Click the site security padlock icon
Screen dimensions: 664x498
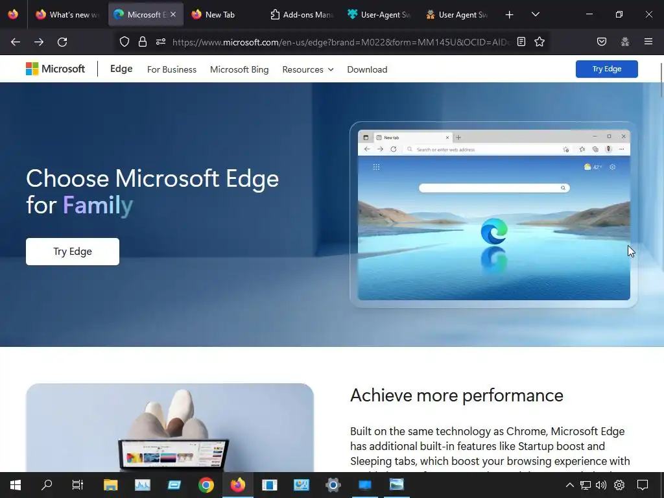click(143, 41)
